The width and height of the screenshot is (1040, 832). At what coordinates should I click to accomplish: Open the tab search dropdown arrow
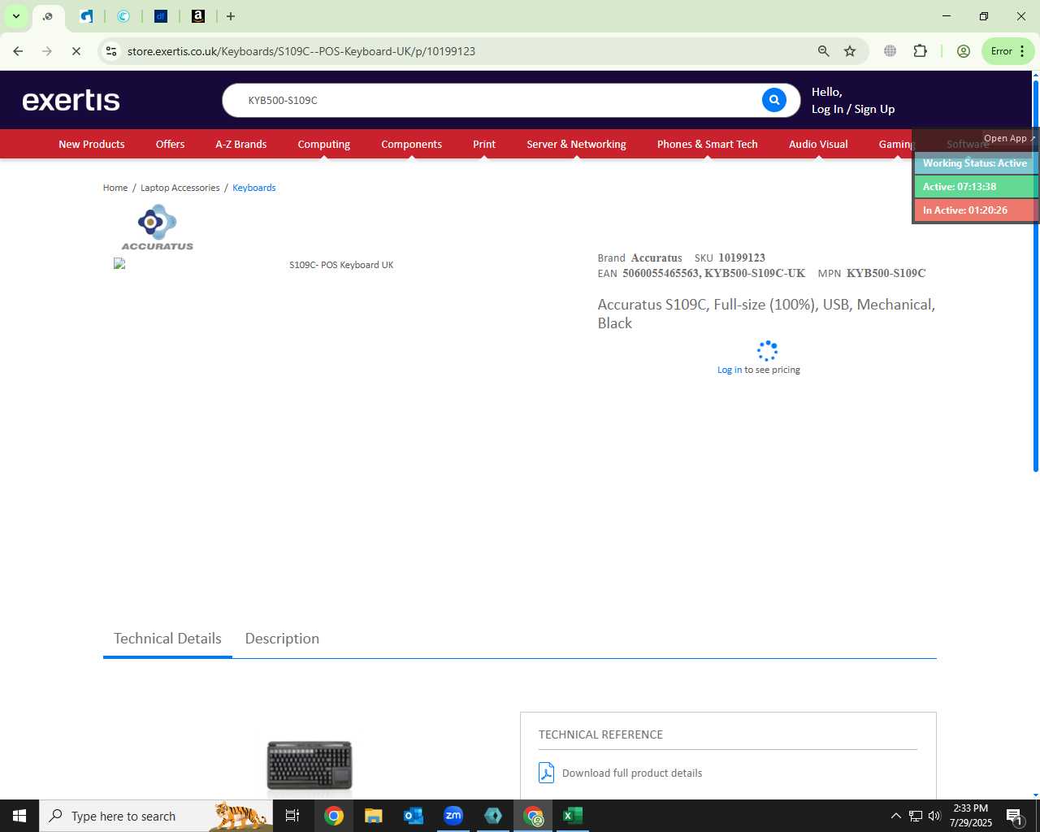tap(15, 16)
